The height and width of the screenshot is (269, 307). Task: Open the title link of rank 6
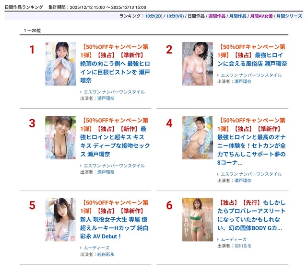[x=251, y=215]
